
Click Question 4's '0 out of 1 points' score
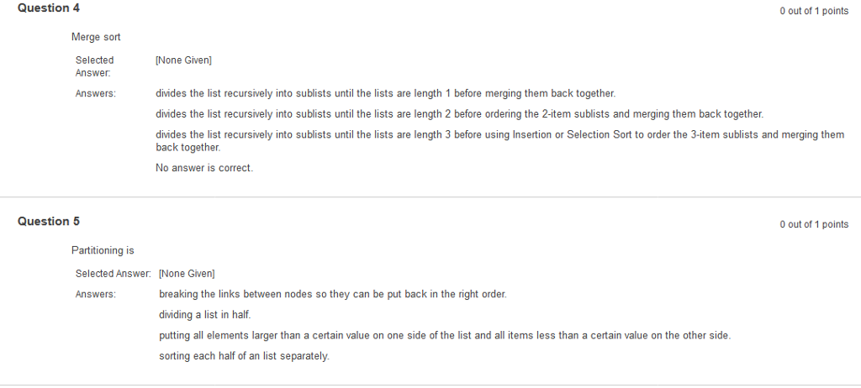click(x=814, y=11)
